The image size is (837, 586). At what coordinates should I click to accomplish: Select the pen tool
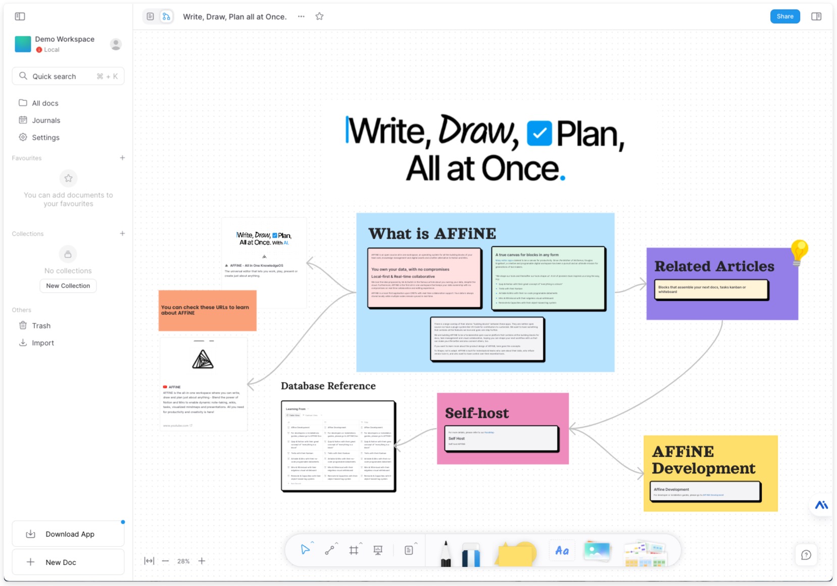446,554
